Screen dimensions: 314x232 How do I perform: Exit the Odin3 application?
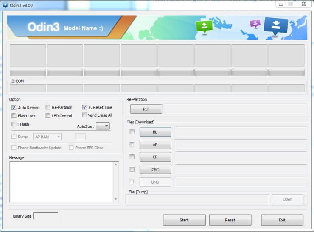pos(282,220)
